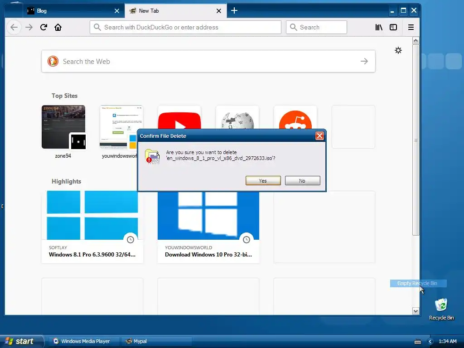Click the Top Sites heading
Image resolution: width=464 pixels, height=348 pixels.
[64, 96]
